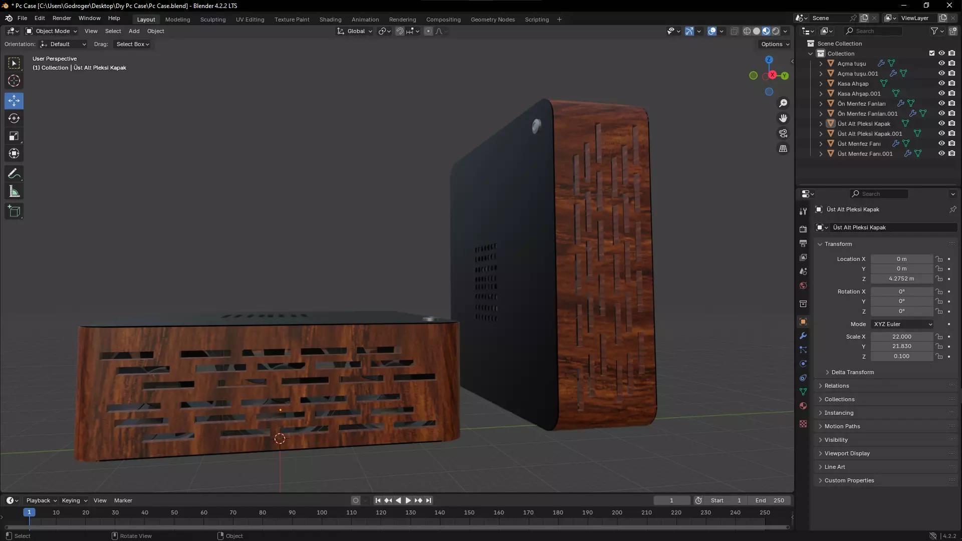Toggle camera view button in viewport

(783, 134)
